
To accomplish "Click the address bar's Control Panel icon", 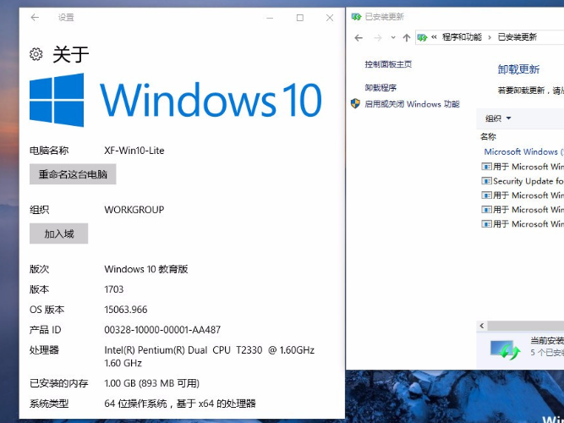I will [x=422, y=37].
